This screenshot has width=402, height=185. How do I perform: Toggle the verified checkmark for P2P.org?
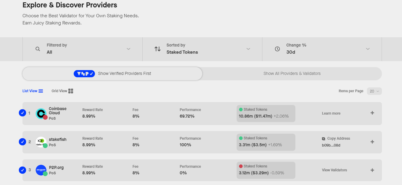[x=22, y=170]
